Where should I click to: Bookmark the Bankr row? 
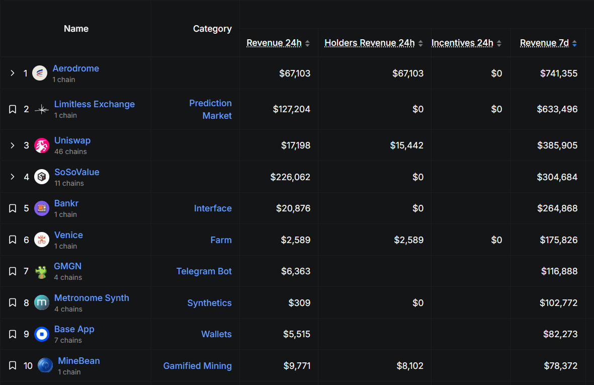[x=13, y=208]
